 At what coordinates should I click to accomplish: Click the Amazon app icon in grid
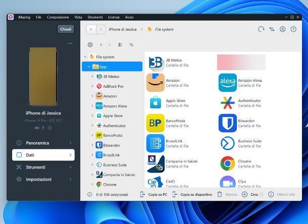tap(156, 83)
